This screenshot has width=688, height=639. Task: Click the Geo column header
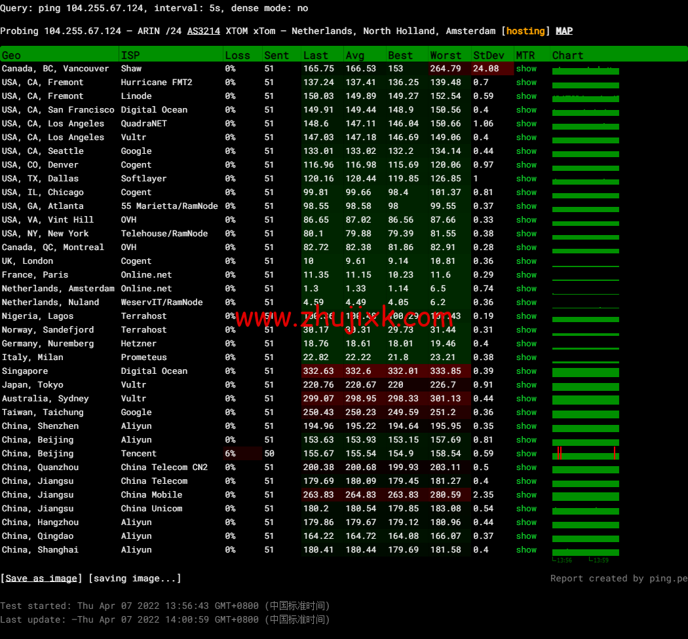(x=12, y=56)
